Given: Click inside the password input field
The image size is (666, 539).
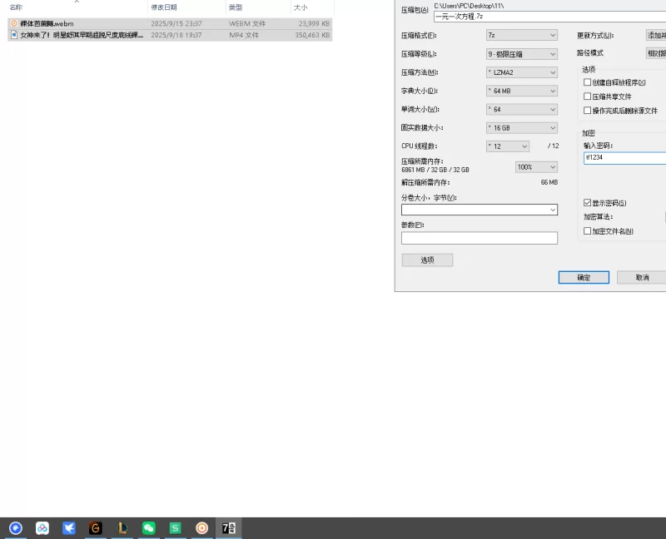Looking at the screenshot, I should point(624,157).
